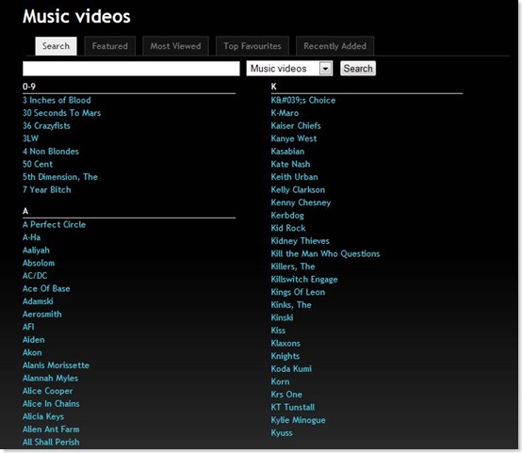Open Kenny Chesney link
The width and height of the screenshot is (522, 453).
click(x=301, y=202)
